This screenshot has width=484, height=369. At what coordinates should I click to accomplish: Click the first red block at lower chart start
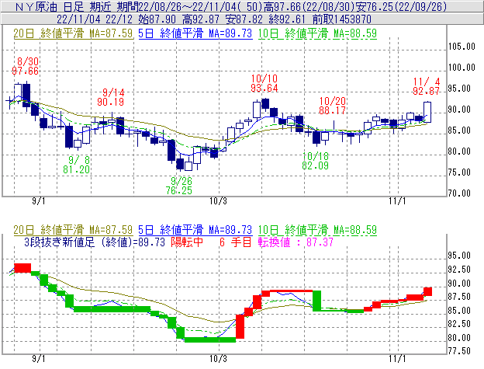coord(22,268)
